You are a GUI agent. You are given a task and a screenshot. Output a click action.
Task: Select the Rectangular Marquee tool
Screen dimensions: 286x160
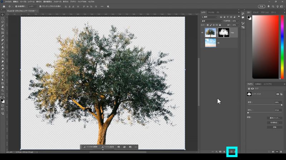coord(3,18)
